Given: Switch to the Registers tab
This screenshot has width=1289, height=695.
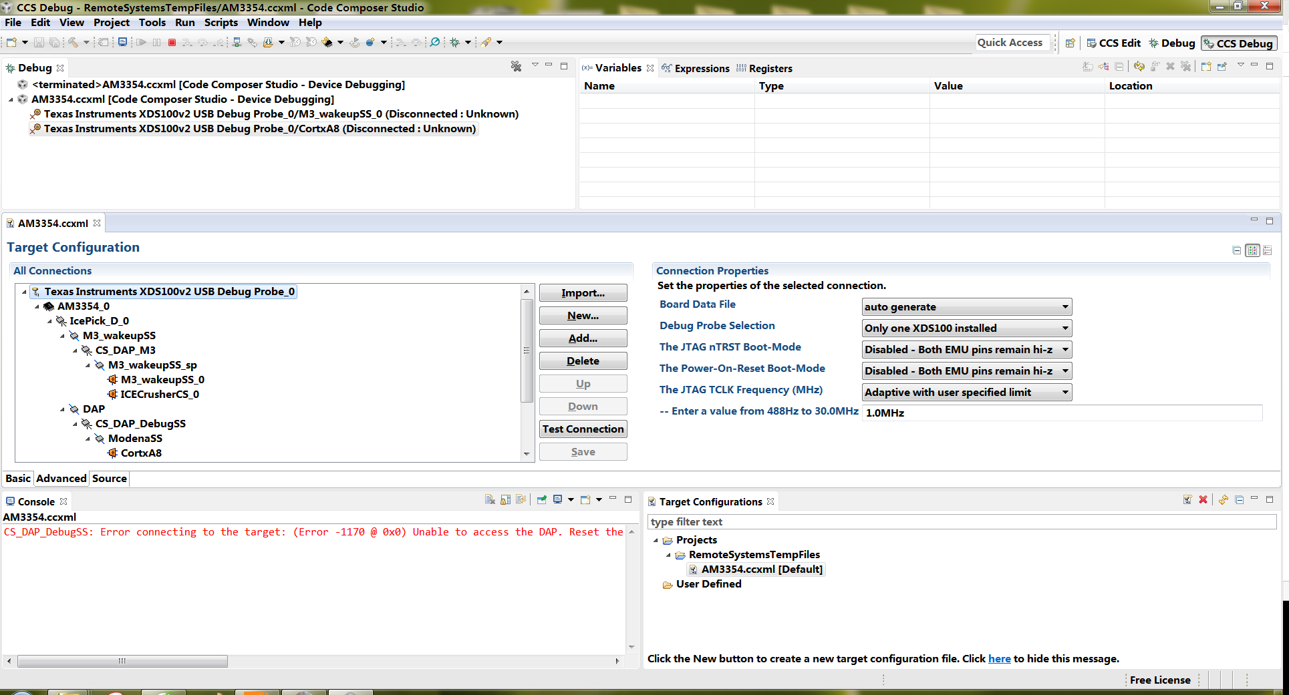Looking at the screenshot, I should (x=764, y=68).
